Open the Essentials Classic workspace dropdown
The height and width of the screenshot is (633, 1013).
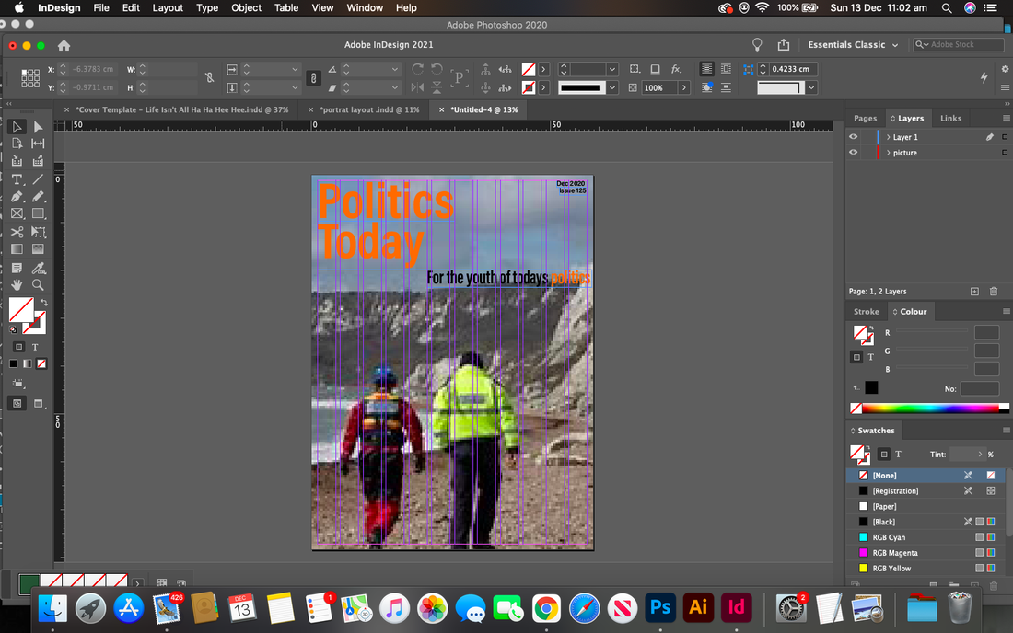point(853,44)
